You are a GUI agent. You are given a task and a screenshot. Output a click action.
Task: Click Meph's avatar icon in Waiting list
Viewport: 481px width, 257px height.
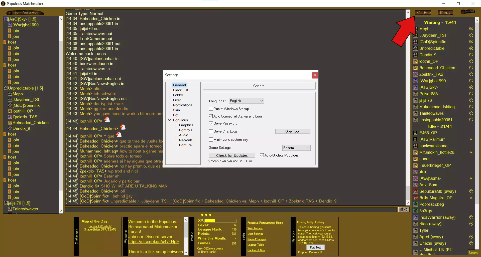tap(416, 29)
